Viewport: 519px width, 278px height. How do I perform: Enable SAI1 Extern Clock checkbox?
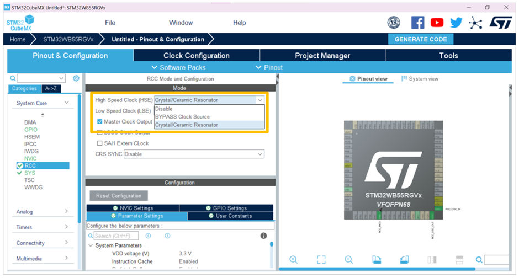pyautogui.click(x=99, y=143)
